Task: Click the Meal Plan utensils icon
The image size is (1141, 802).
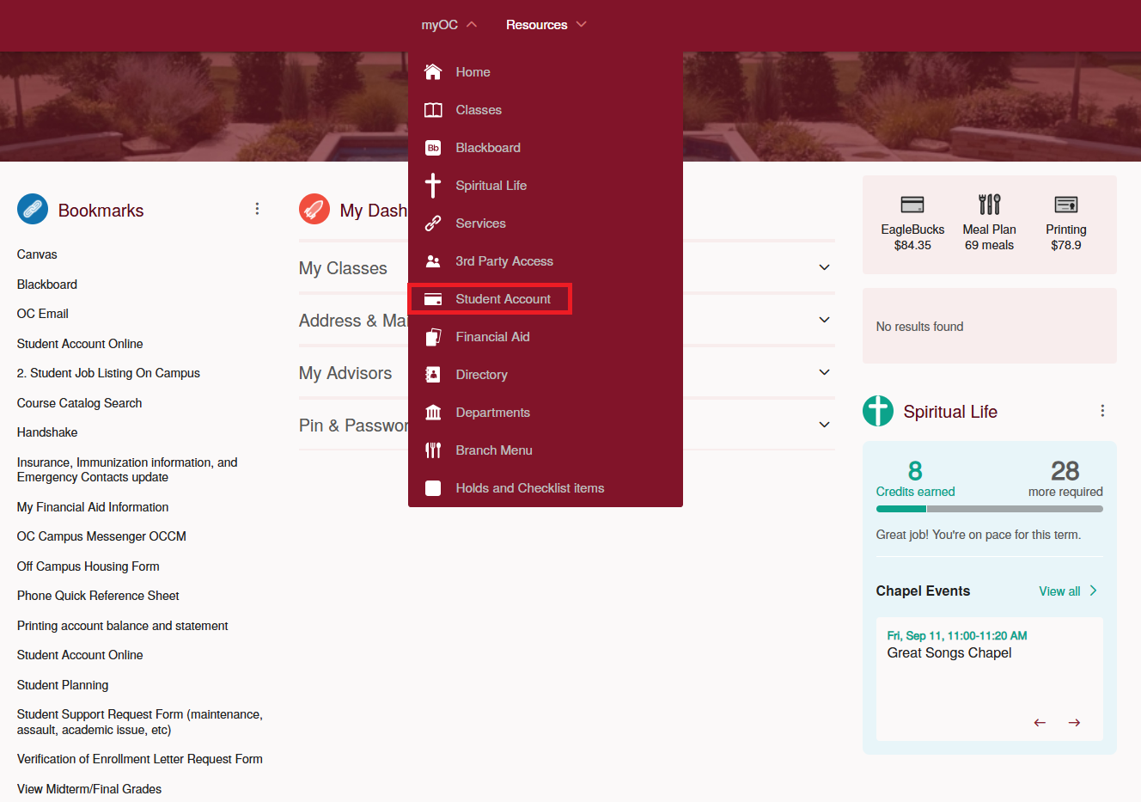Action: coord(990,204)
